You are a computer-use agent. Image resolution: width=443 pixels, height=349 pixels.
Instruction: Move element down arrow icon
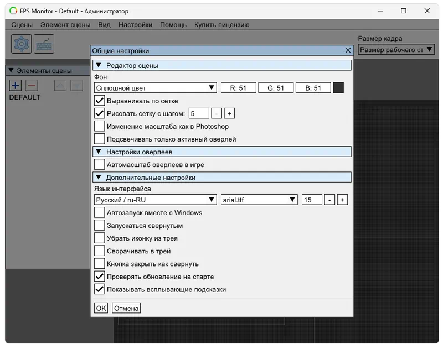tap(76, 85)
